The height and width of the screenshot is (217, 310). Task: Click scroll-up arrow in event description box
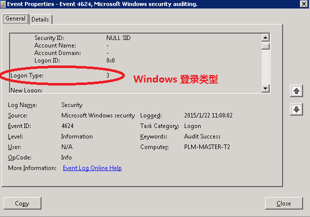point(265,37)
